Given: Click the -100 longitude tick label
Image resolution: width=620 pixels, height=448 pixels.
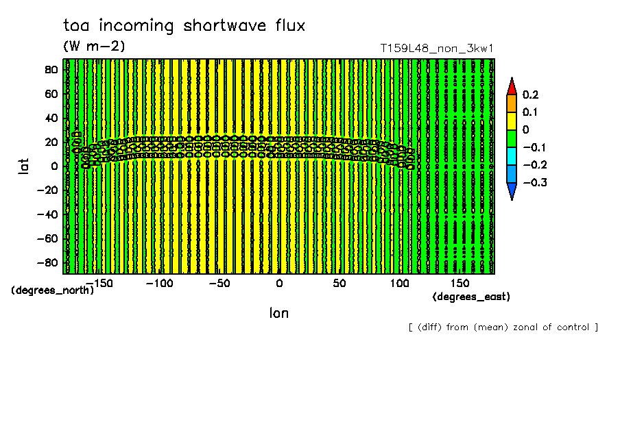Looking at the screenshot, I should [159, 284].
